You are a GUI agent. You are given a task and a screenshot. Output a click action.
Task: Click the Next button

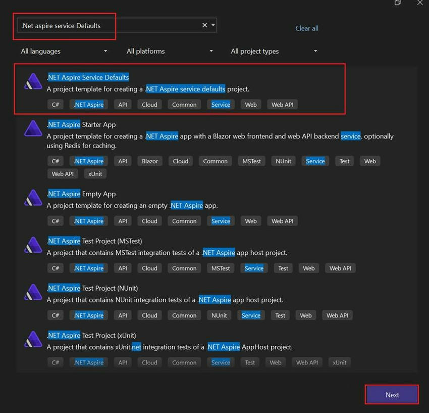pos(392,394)
